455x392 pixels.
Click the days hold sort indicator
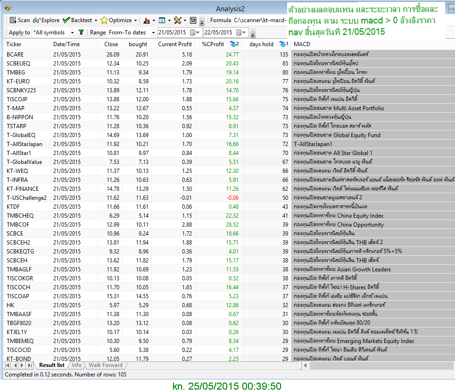click(283, 44)
